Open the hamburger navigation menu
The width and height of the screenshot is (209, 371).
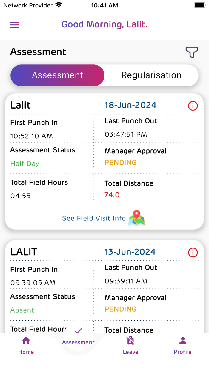tap(14, 25)
